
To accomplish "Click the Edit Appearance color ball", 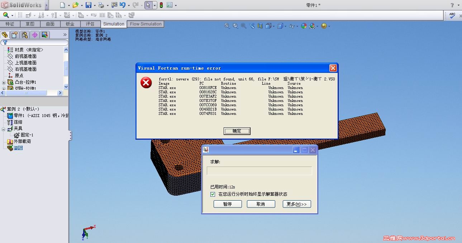I will point(304,26).
